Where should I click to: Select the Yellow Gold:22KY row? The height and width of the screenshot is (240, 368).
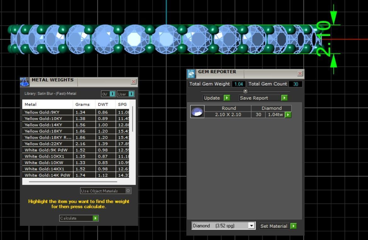pyautogui.click(x=76, y=144)
